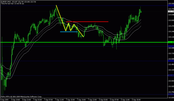Click the 131.790 price axis label
The width and height of the screenshot is (174, 101).
[x=171, y=92]
